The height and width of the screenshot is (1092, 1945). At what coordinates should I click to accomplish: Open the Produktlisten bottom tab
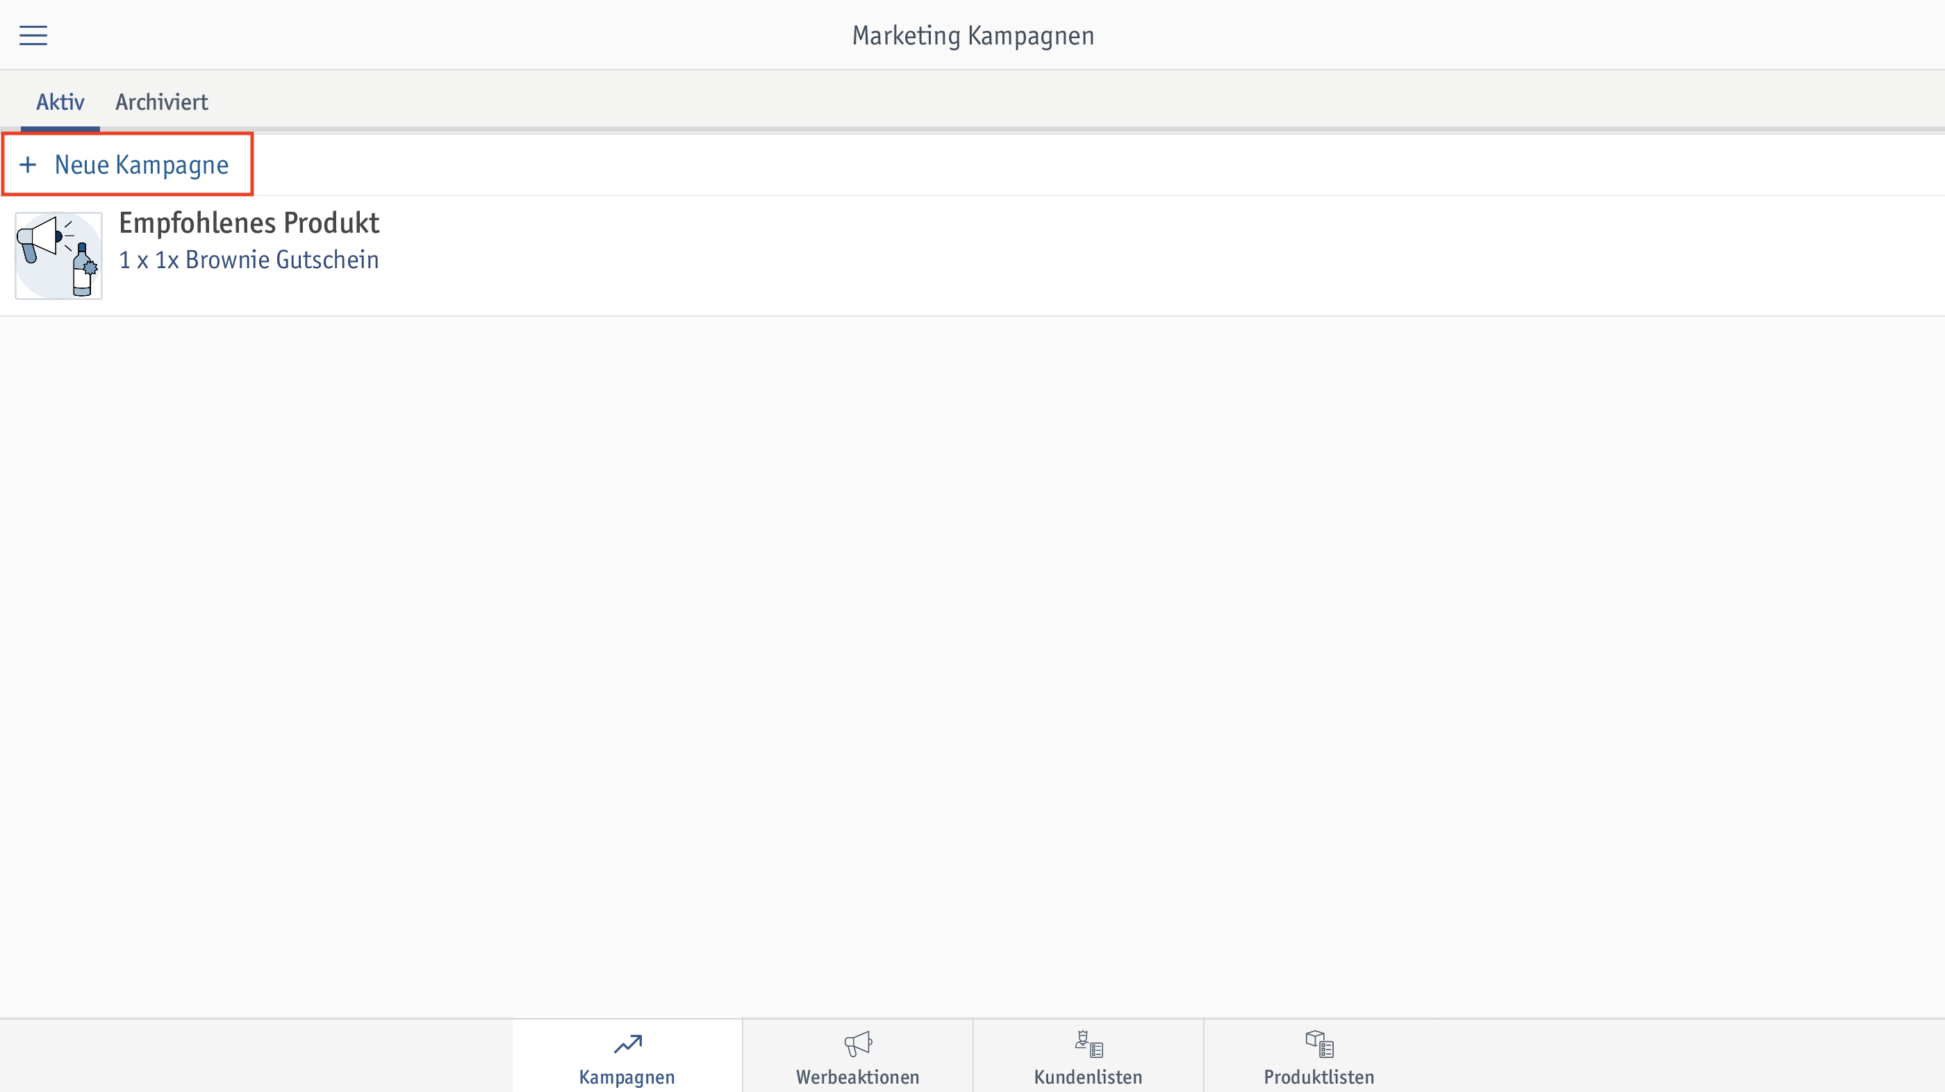click(x=1319, y=1056)
